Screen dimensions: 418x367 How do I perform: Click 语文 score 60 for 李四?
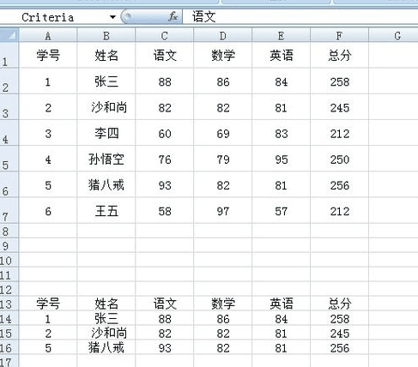tap(165, 134)
